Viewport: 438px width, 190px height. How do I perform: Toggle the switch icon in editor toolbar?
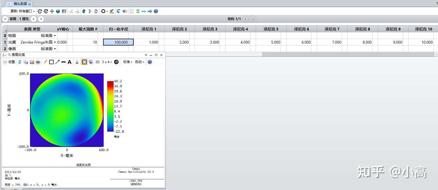pos(125,11)
